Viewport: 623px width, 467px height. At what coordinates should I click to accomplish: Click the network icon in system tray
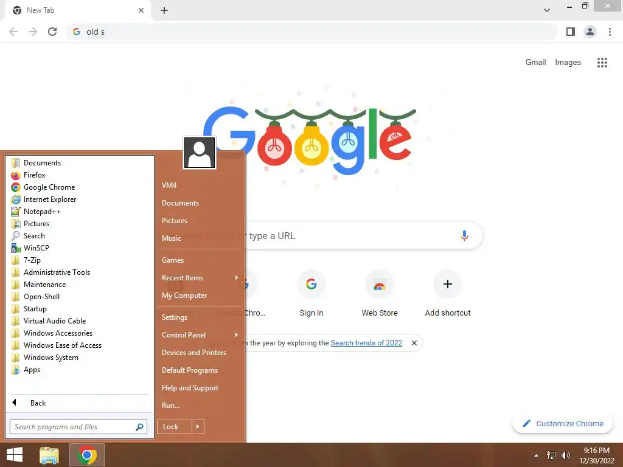551,455
